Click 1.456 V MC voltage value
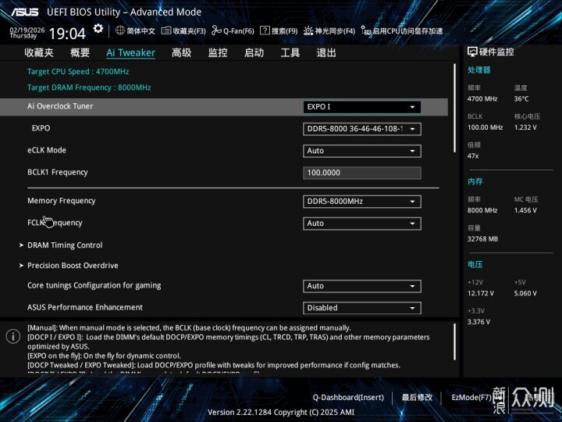 525,210
